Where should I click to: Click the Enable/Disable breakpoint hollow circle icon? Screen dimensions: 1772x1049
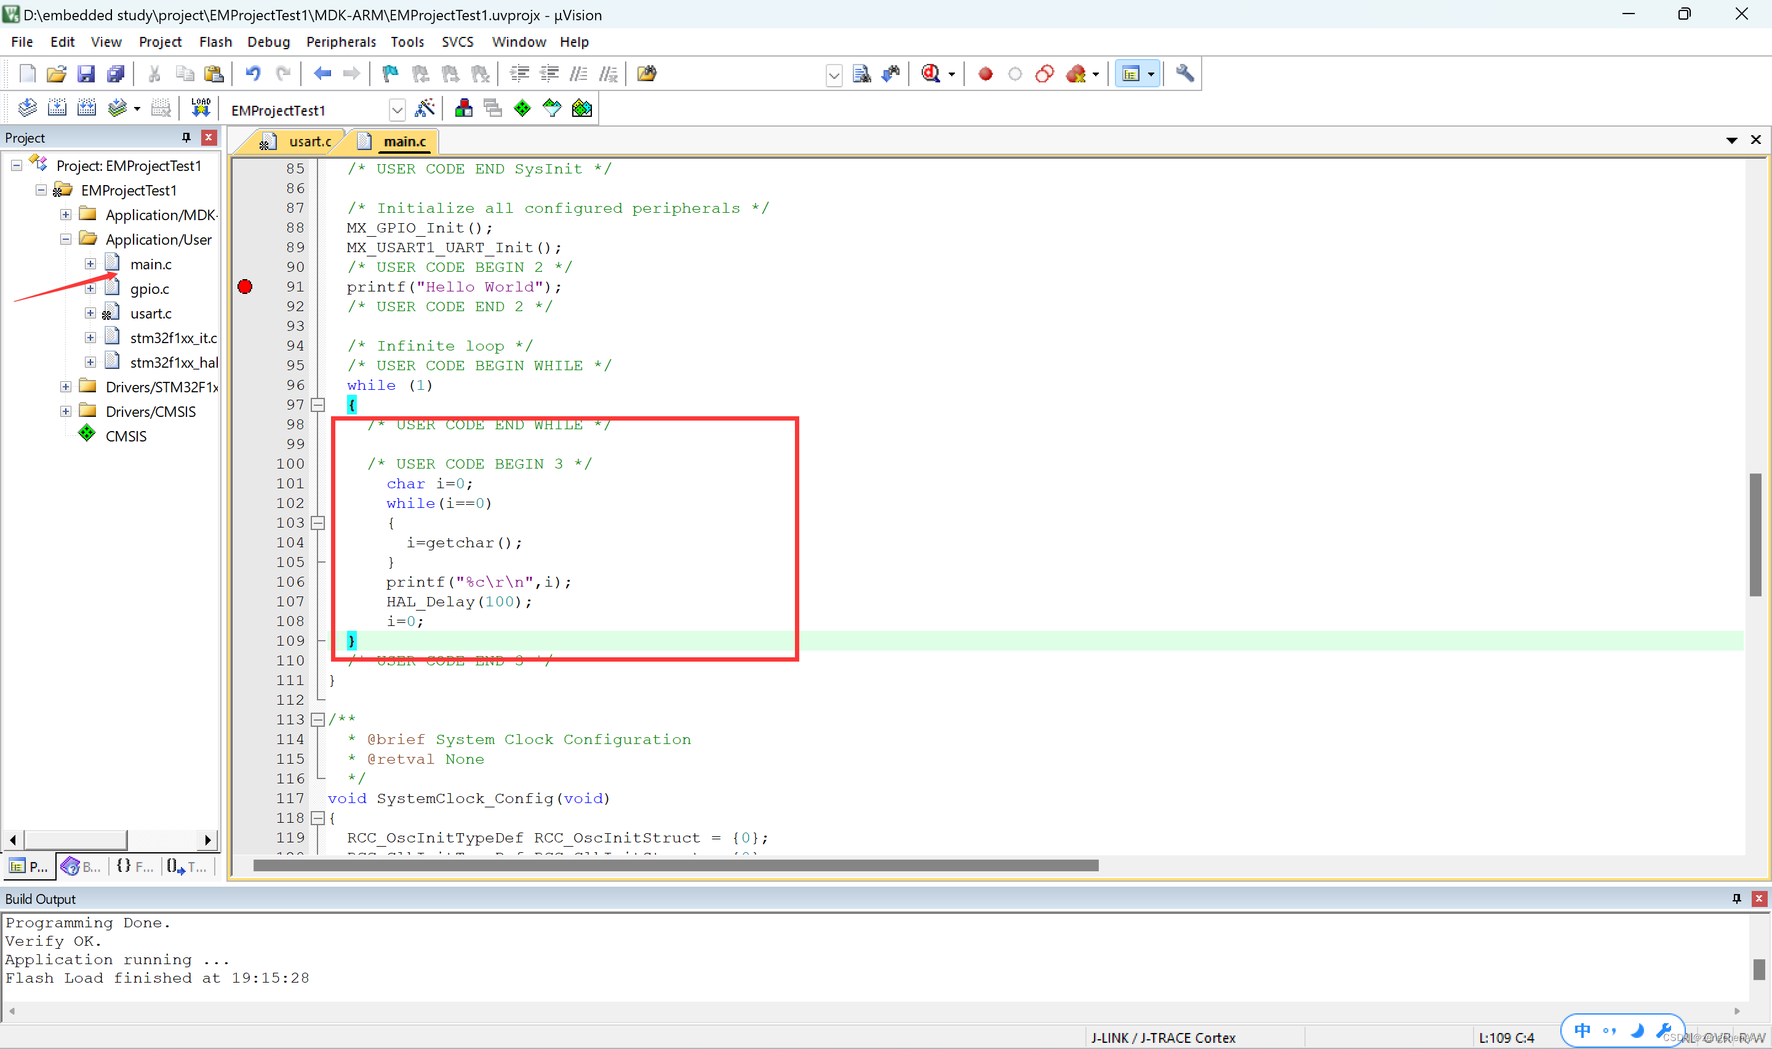pos(1015,74)
